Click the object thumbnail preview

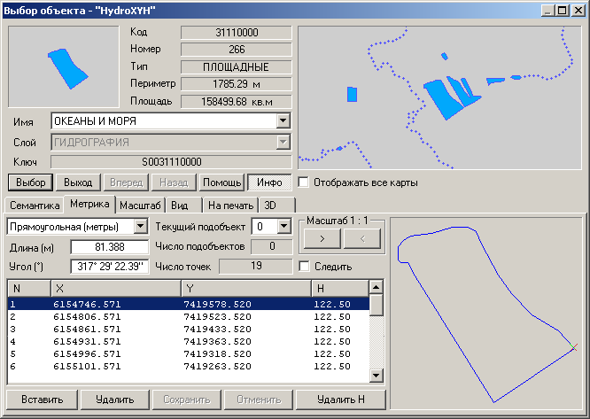pyautogui.click(x=64, y=65)
